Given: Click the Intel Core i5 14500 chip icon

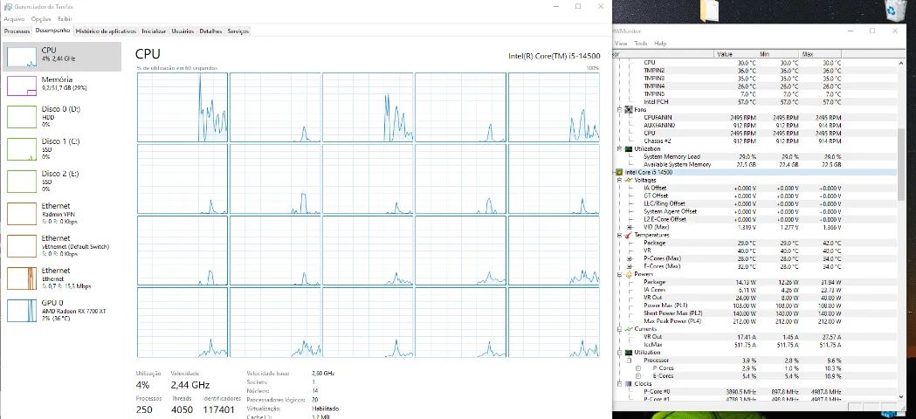Looking at the screenshot, I should click(621, 172).
